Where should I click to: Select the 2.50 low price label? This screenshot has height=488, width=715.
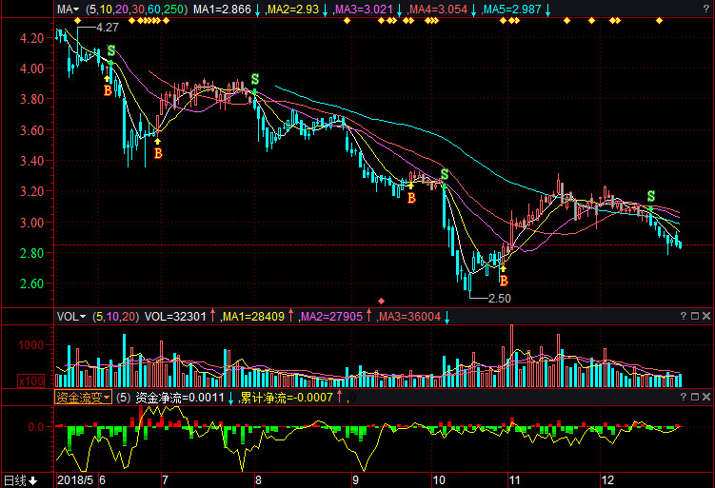click(499, 298)
